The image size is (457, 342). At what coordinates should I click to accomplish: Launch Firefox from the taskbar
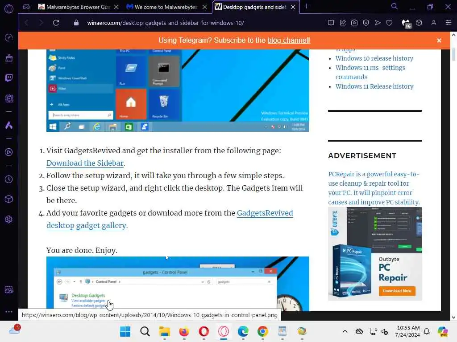[x=184, y=331]
